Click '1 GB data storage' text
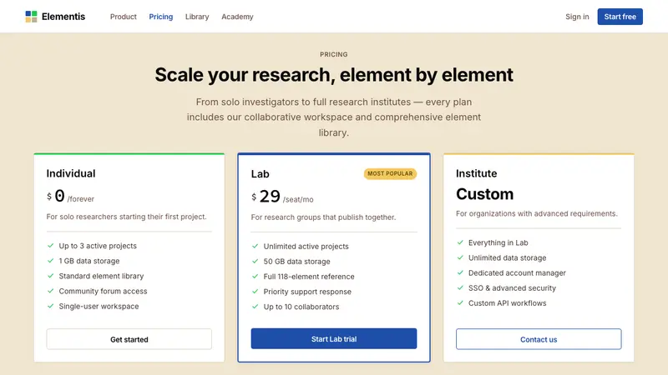This screenshot has width=668, height=375. coord(89,261)
